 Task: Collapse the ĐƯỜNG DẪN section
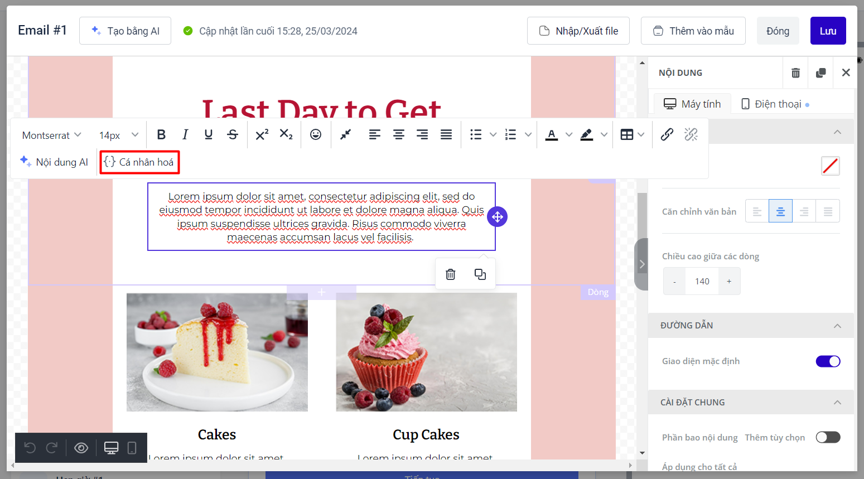(837, 326)
